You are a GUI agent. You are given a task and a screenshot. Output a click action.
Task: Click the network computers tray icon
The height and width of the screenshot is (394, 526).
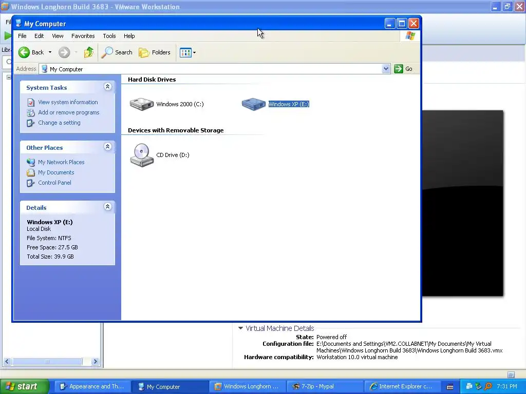click(469, 386)
